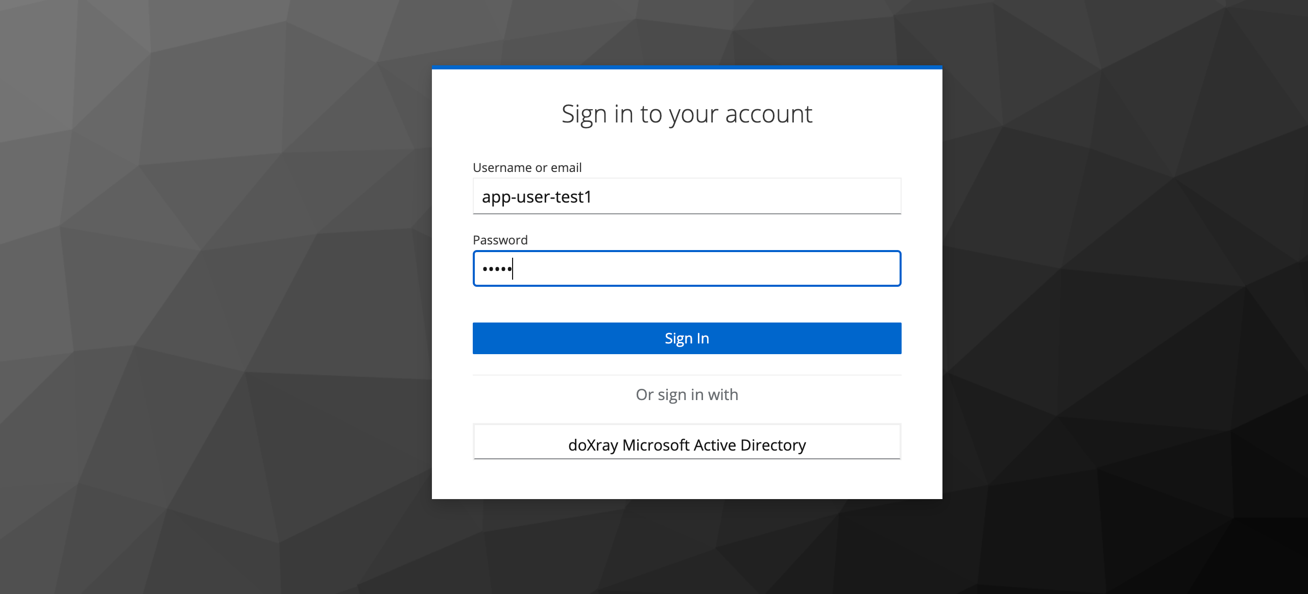Focus the Password input field
The width and height of the screenshot is (1308, 594).
pyautogui.click(x=687, y=268)
